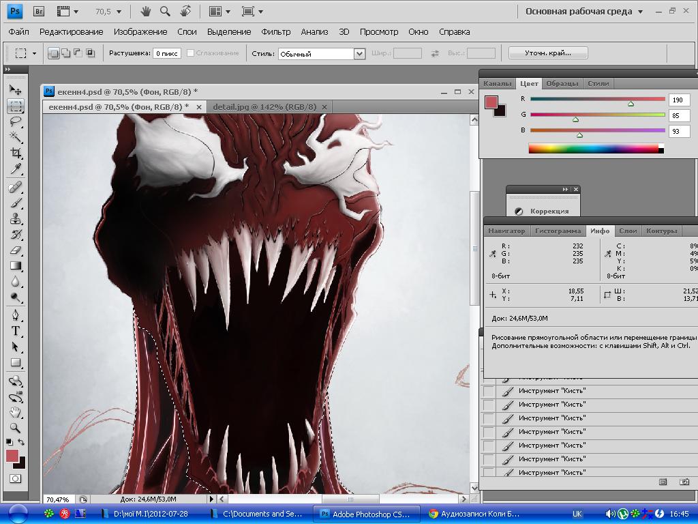The width and height of the screenshot is (698, 524).
Task: Open the tool preset picker dropdown
Action: pos(34,53)
